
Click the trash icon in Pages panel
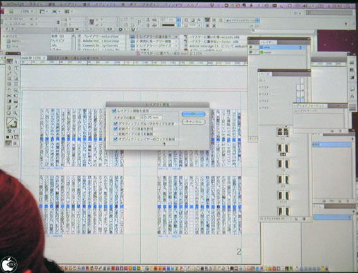click(304, 219)
